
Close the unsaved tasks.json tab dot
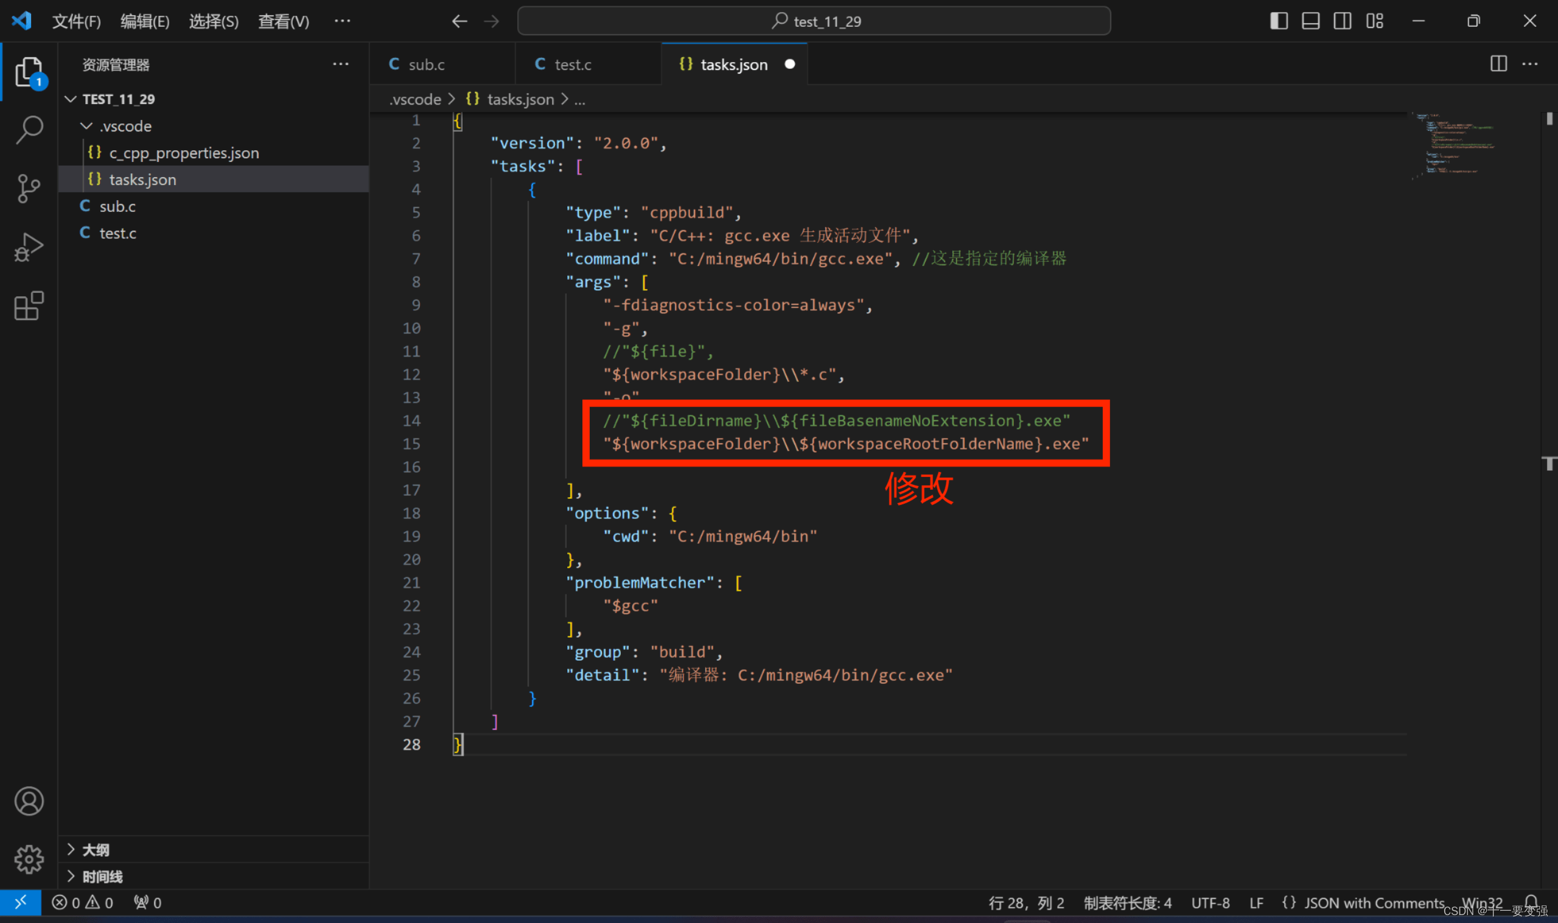tap(789, 64)
